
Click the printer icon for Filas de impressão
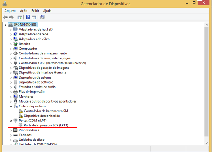click(15, 92)
